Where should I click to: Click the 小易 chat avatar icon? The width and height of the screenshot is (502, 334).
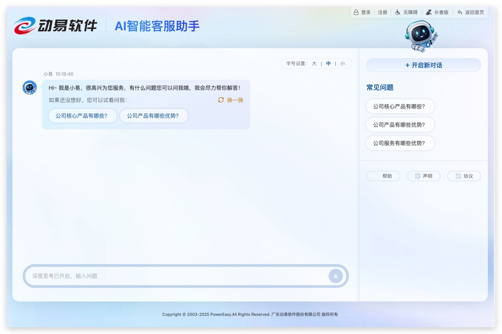click(30, 88)
